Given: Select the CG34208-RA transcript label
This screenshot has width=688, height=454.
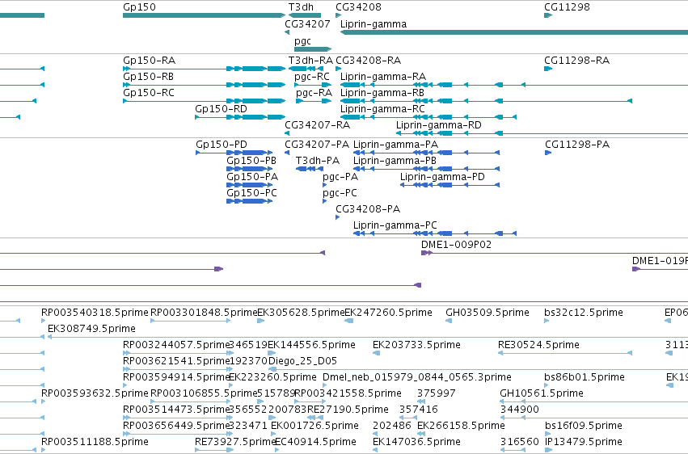Looking at the screenshot, I should pos(369,61).
